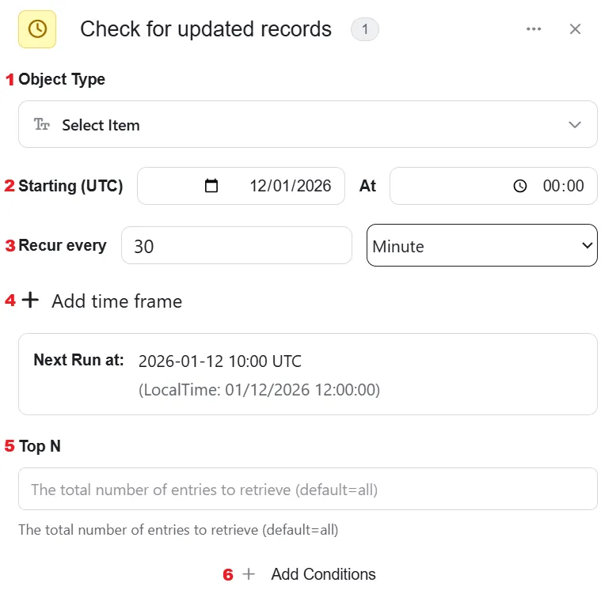
Task: Click the Add time frame text
Action: 116,301
